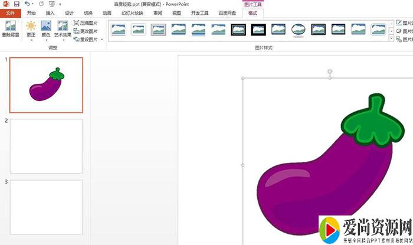Select the blank slide 2 thumbnail
Image resolution: width=413 pixels, height=245 pixels.
click(x=46, y=146)
